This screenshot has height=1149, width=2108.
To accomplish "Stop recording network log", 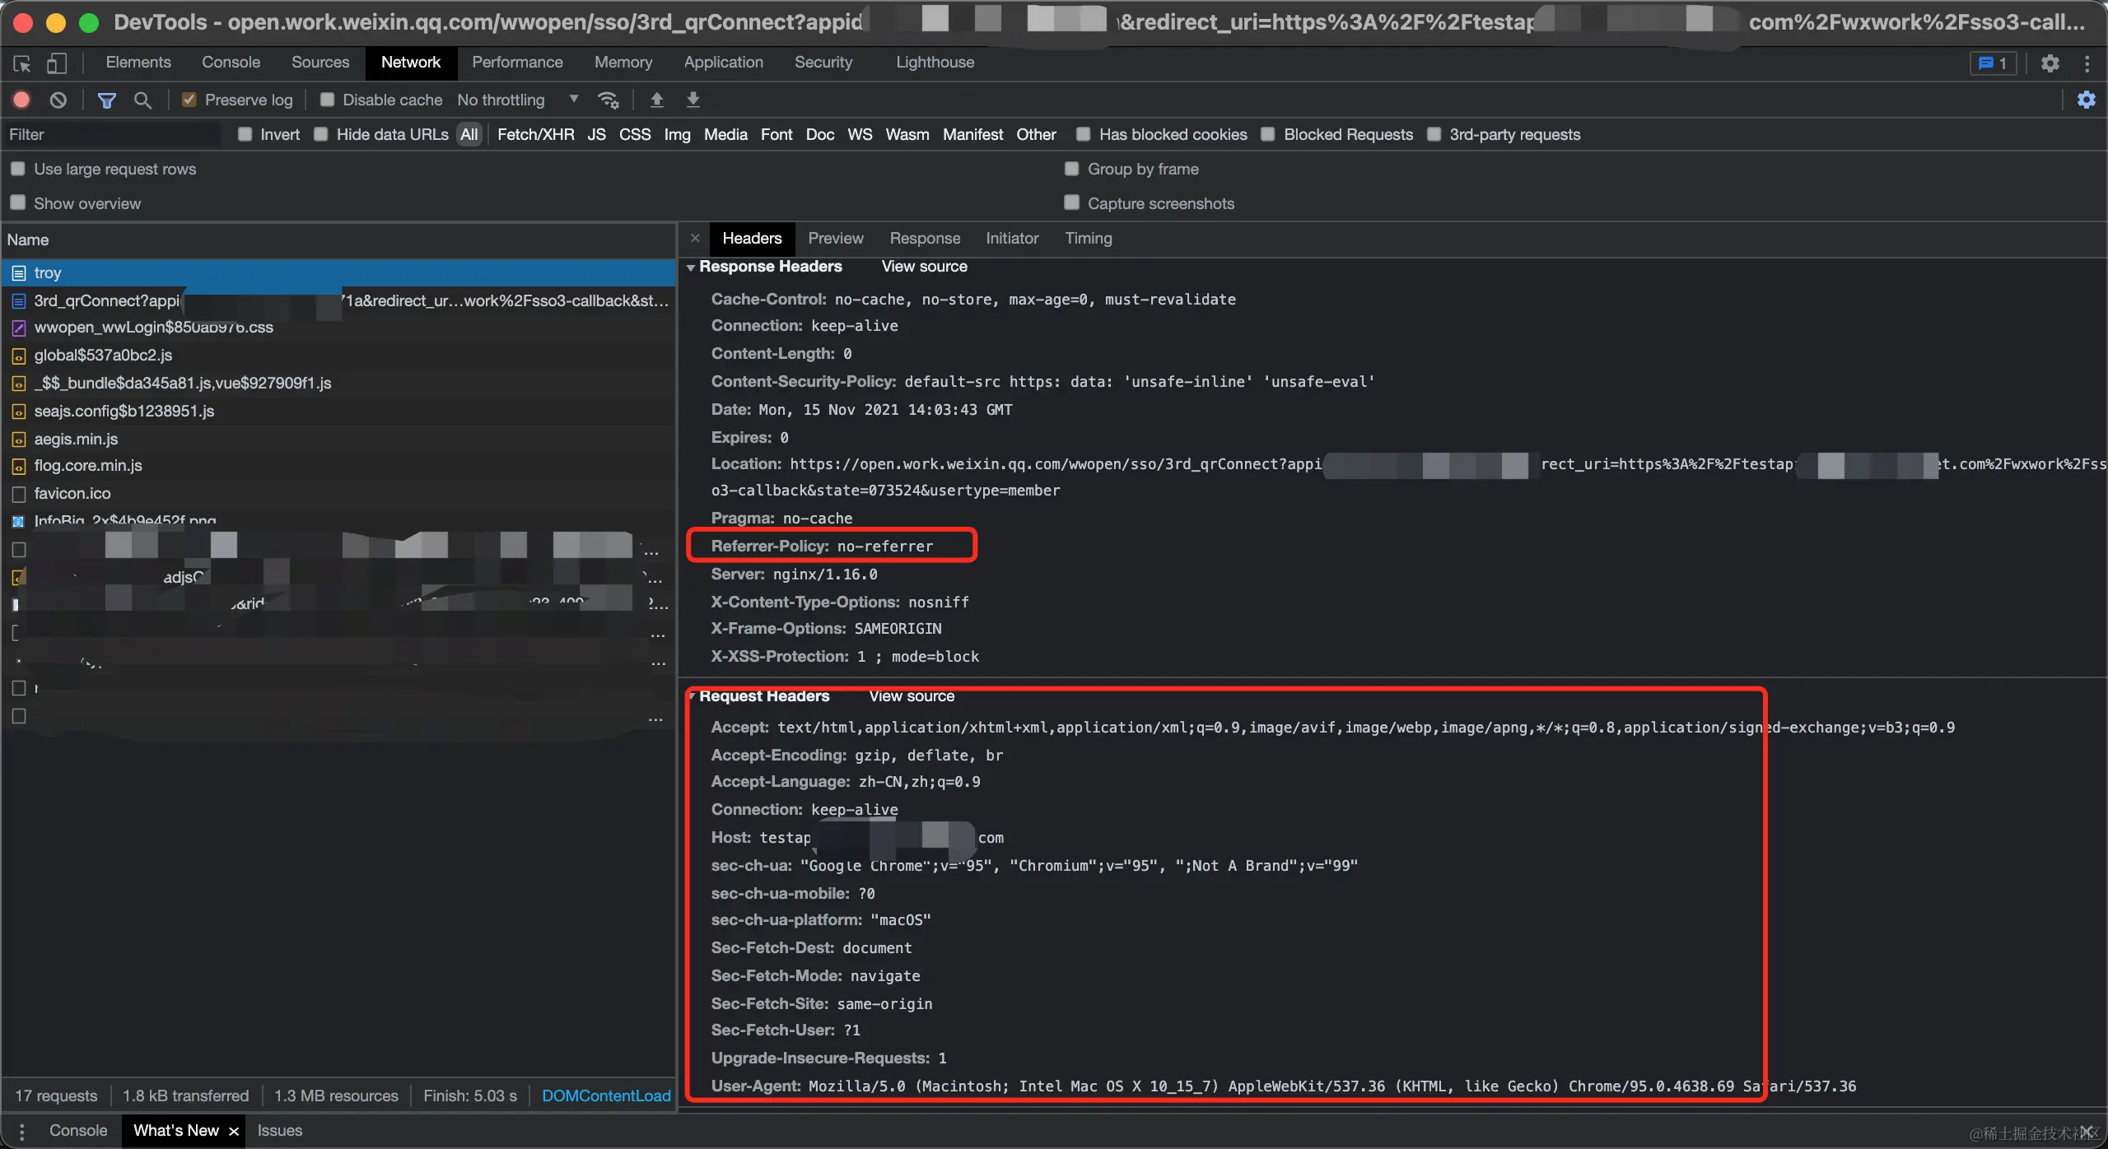I will (22, 100).
